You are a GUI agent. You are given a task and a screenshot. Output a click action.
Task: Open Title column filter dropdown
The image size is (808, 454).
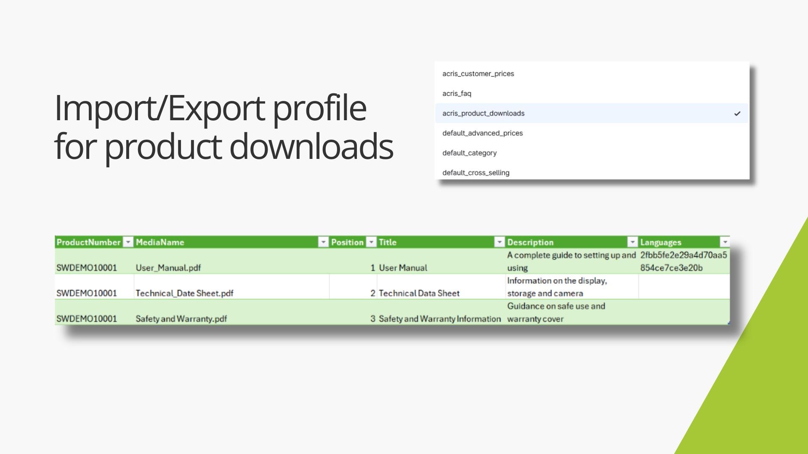tap(499, 242)
